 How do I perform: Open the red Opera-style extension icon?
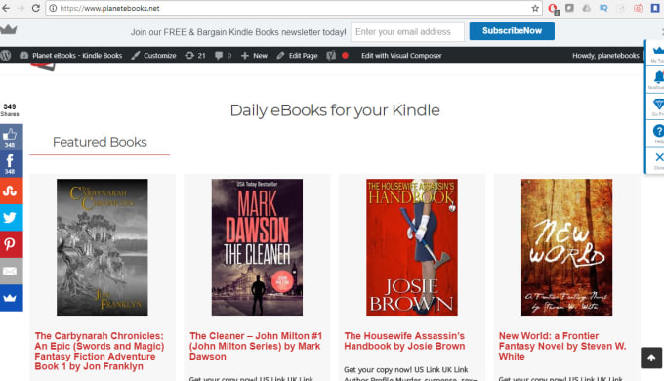tap(553, 8)
